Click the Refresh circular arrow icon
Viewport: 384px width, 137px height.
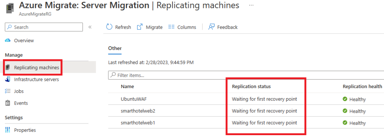tap(109, 27)
